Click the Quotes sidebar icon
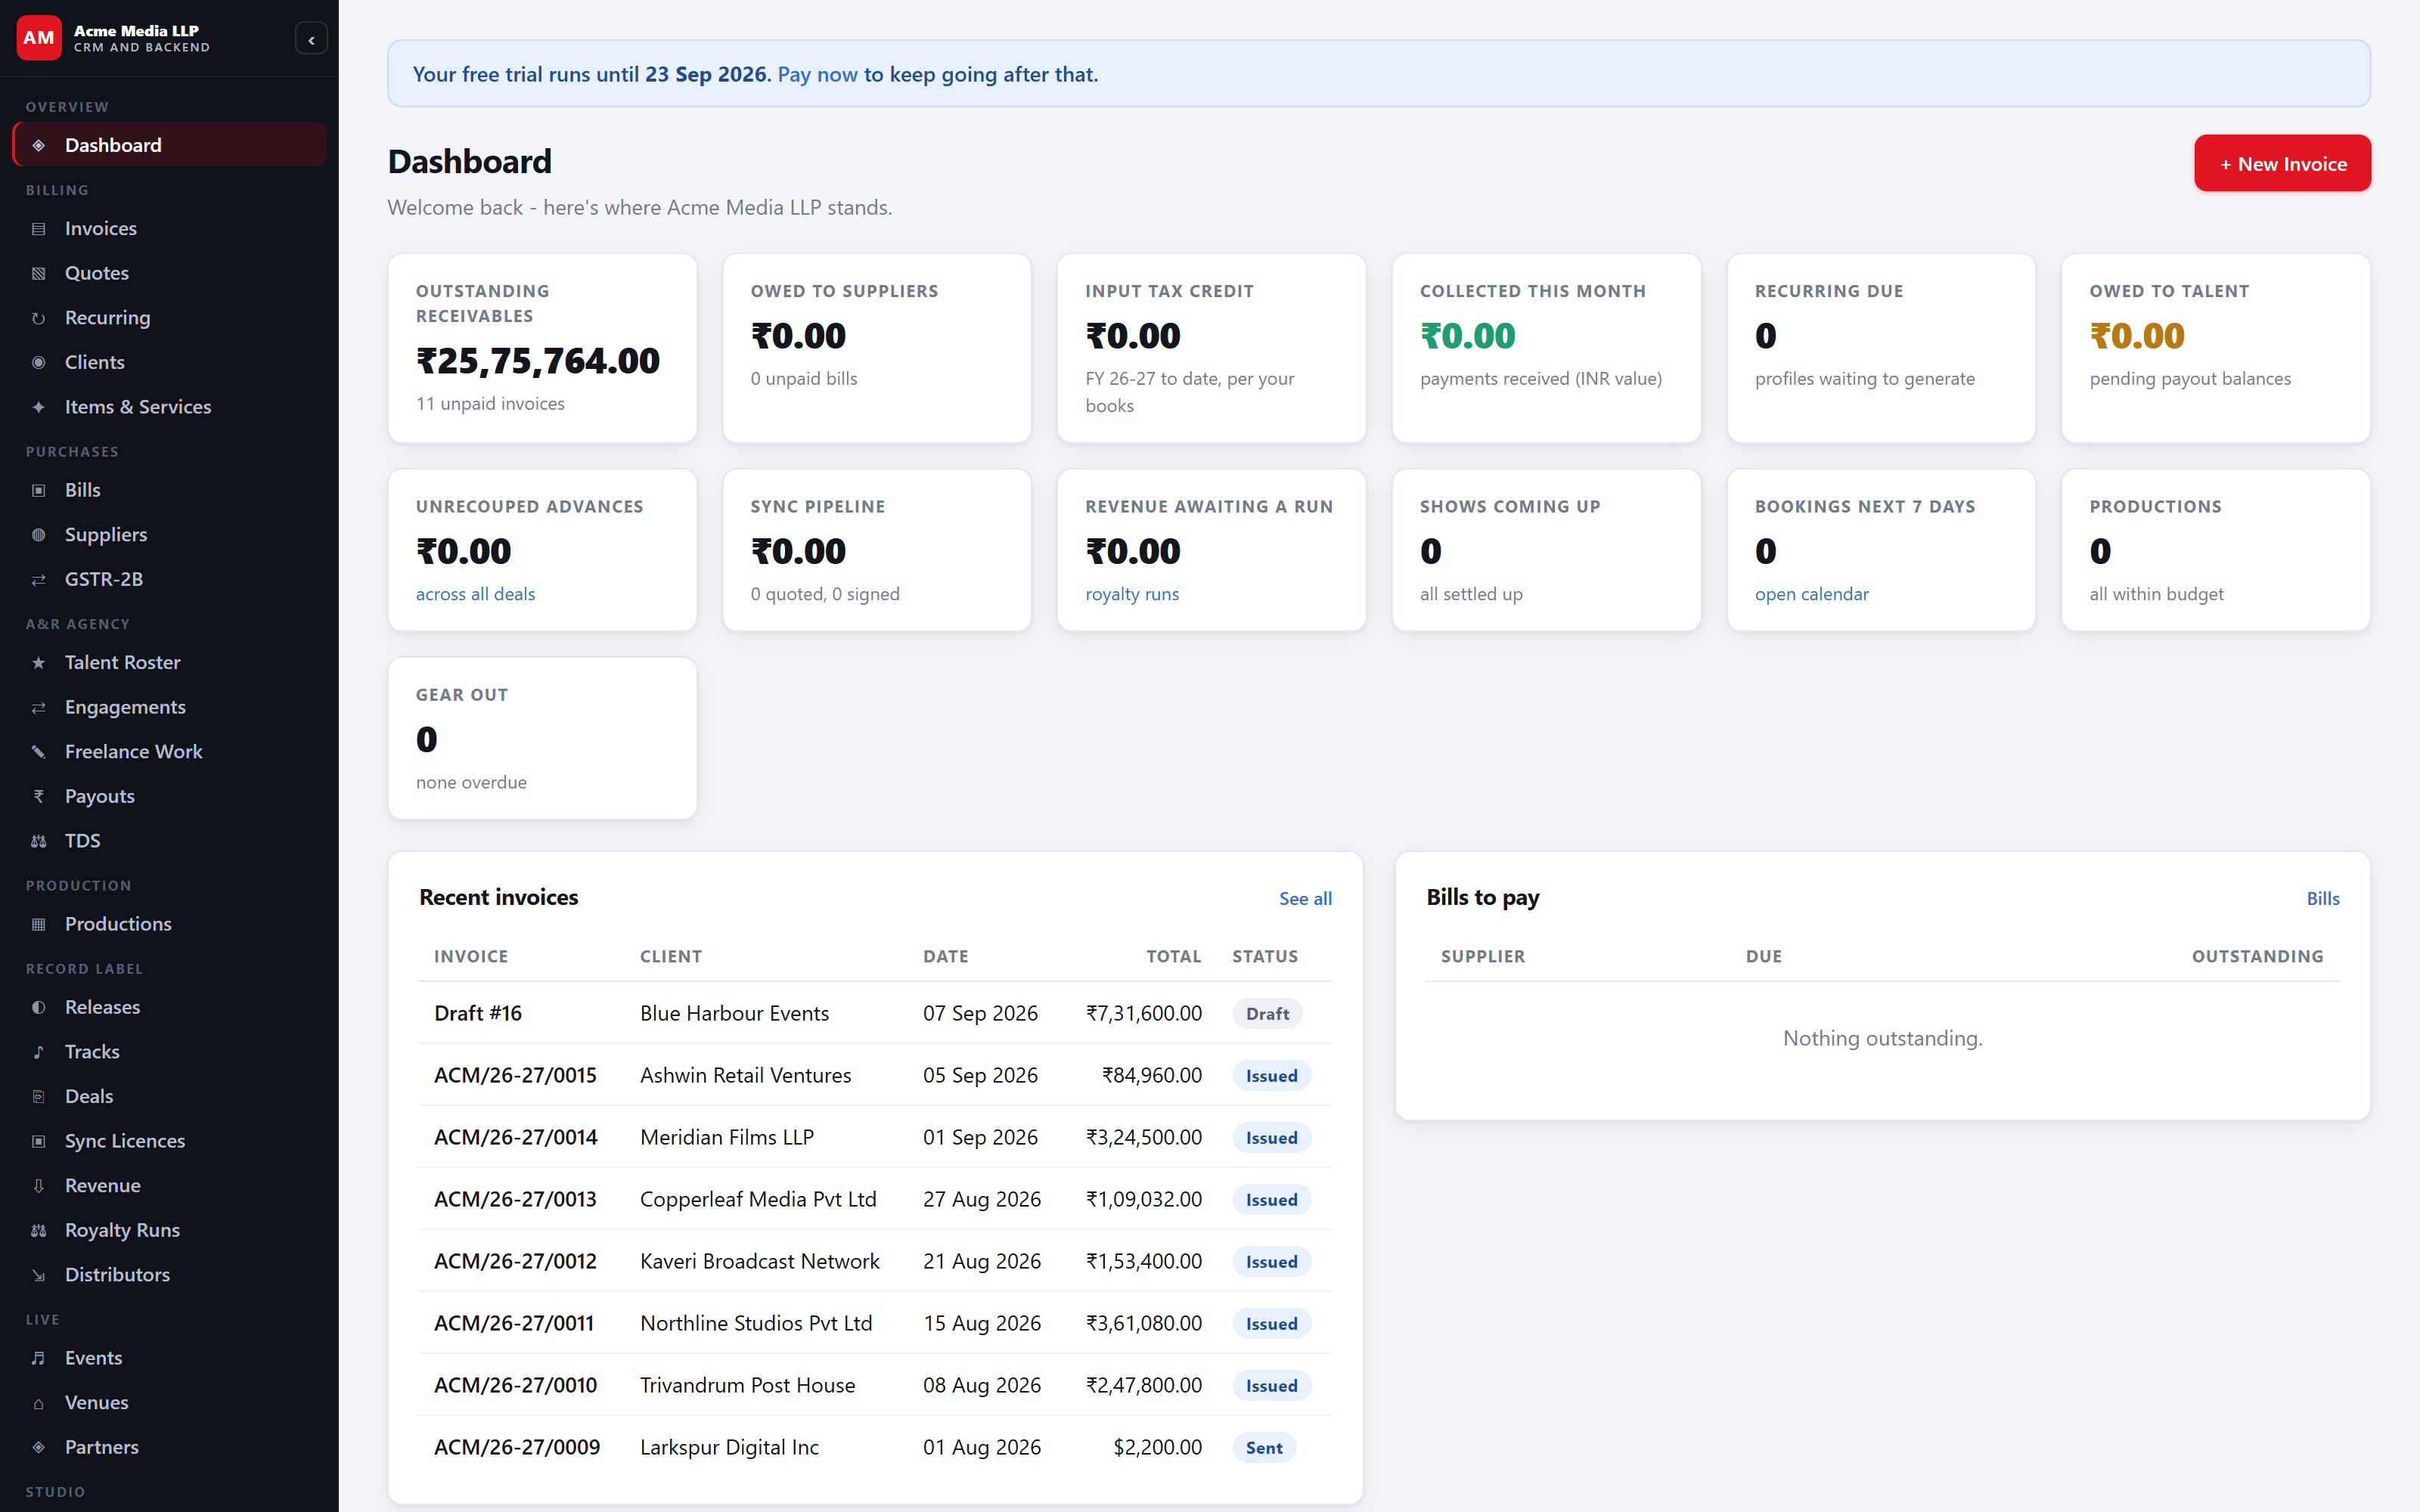Viewport: 2420px width, 1512px height. (x=39, y=274)
